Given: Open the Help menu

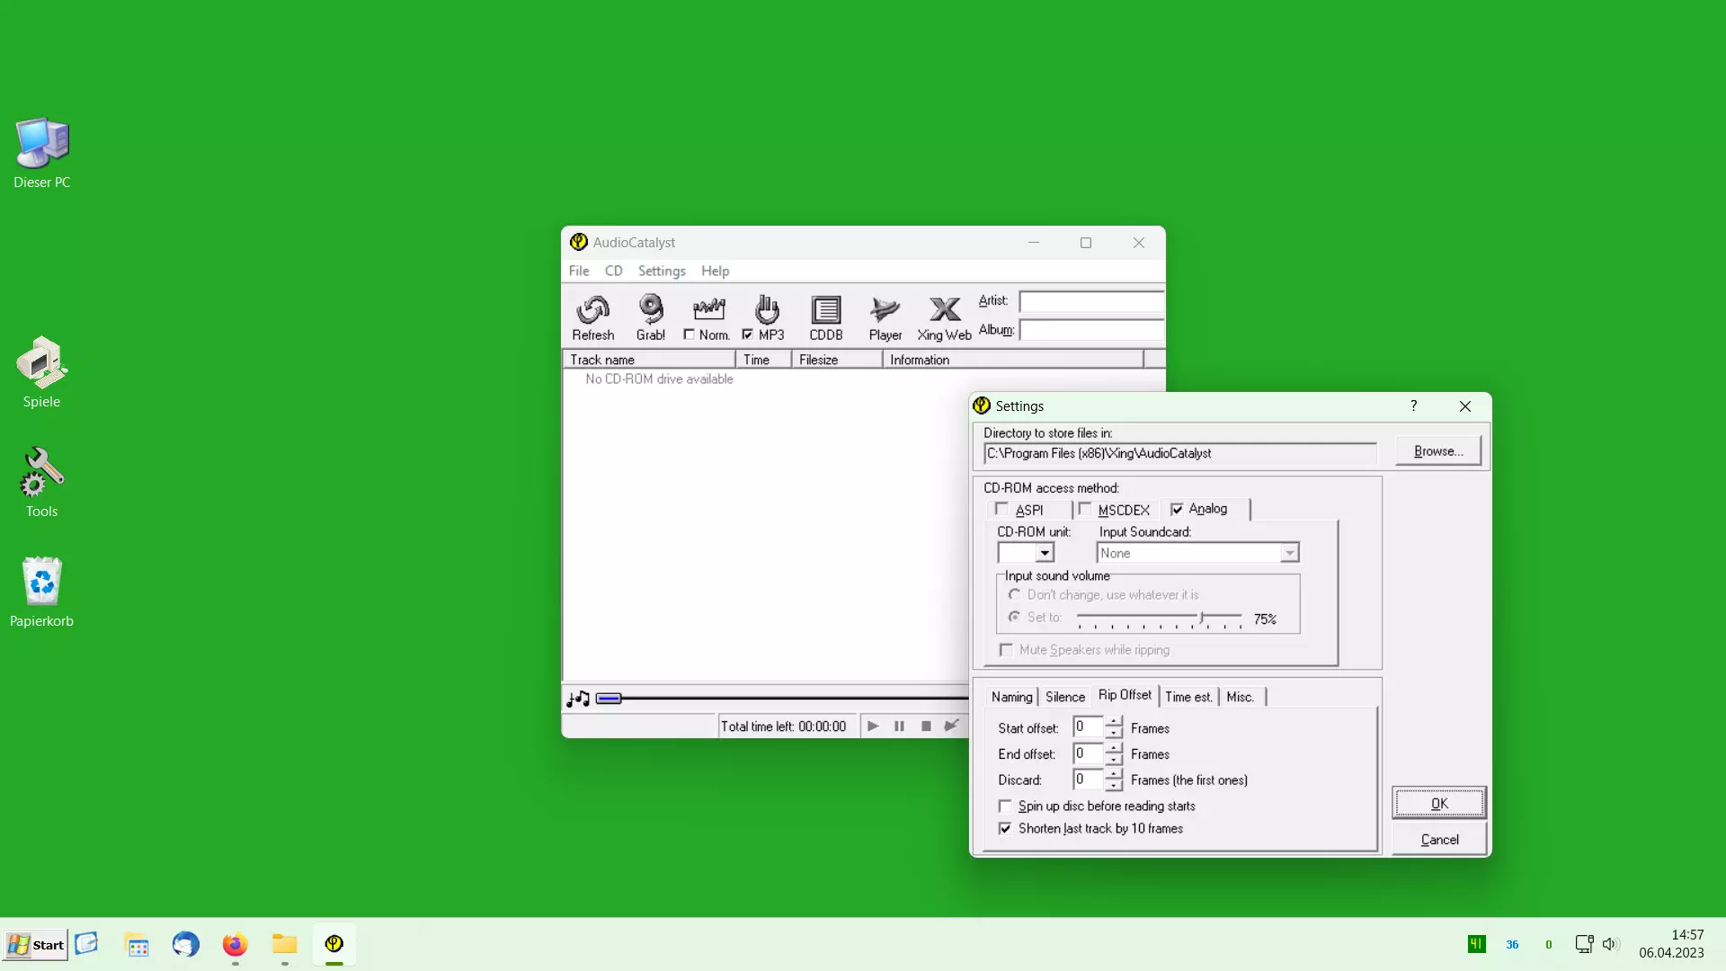Looking at the screenshot, I should 716,271.
